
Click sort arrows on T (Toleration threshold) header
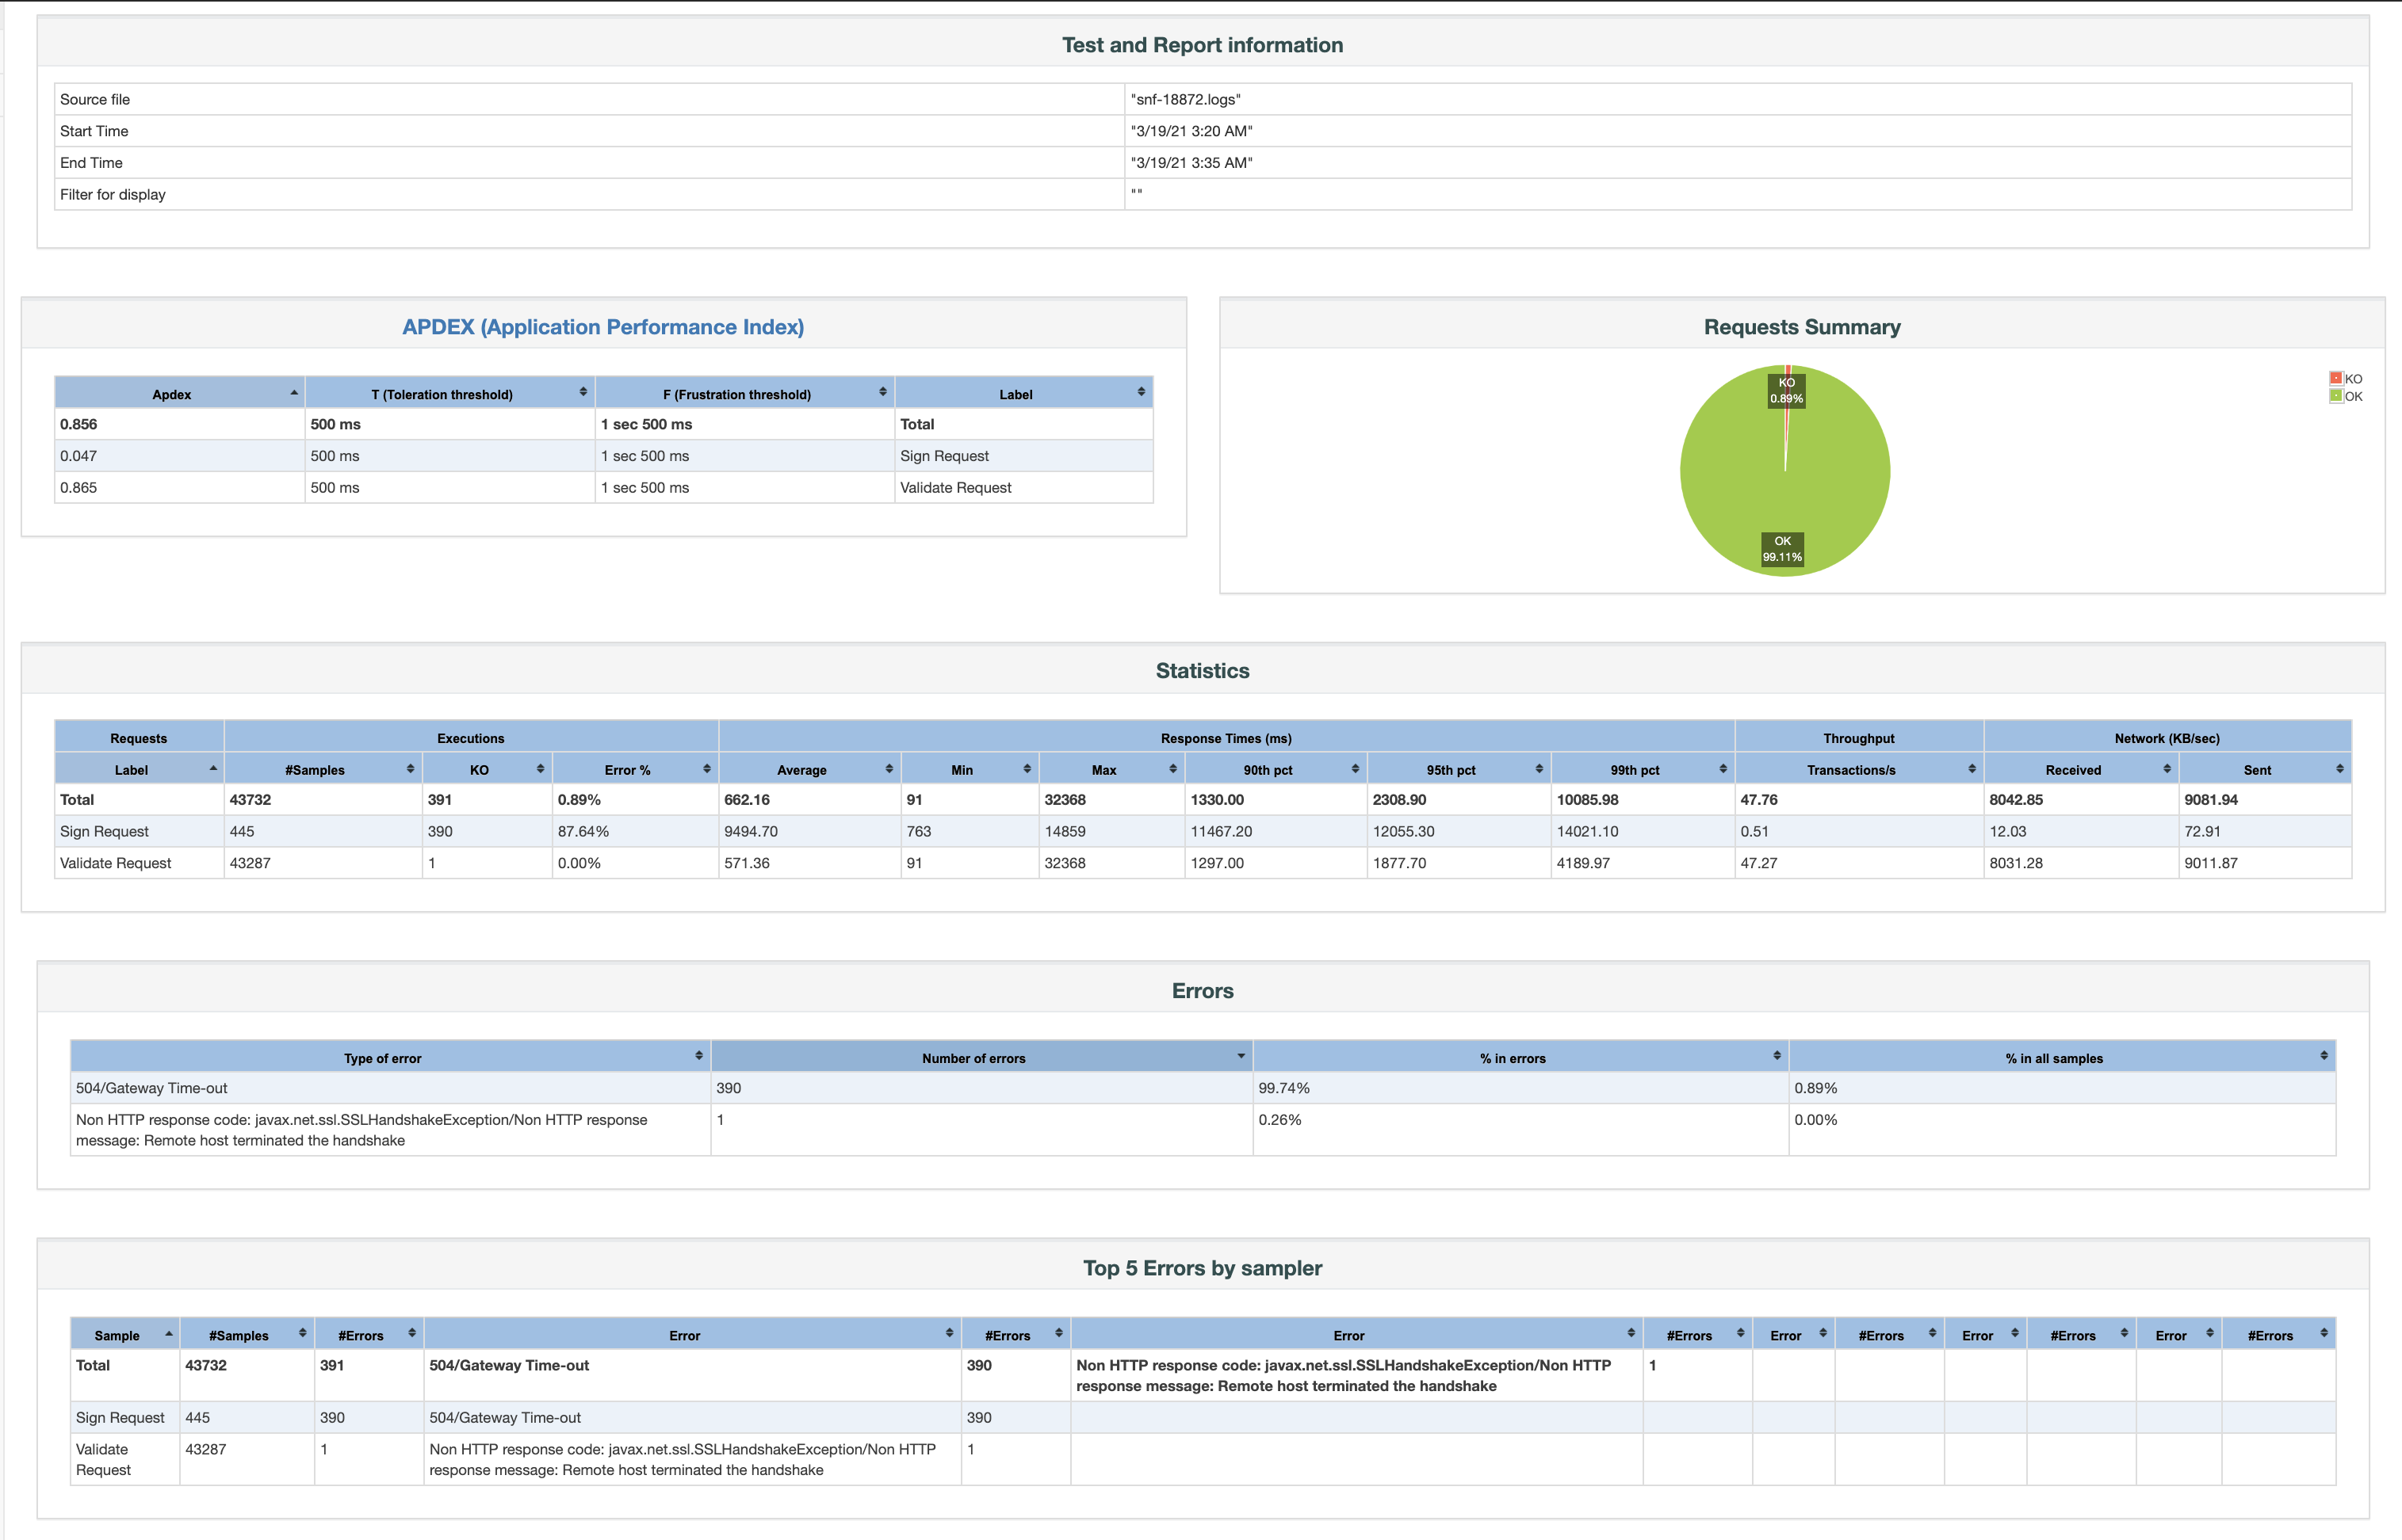coord(583,393)
